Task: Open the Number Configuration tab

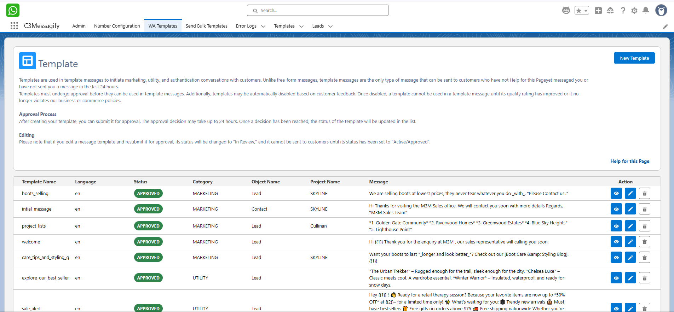Action: pyautogui.click(x=117, y=26)
